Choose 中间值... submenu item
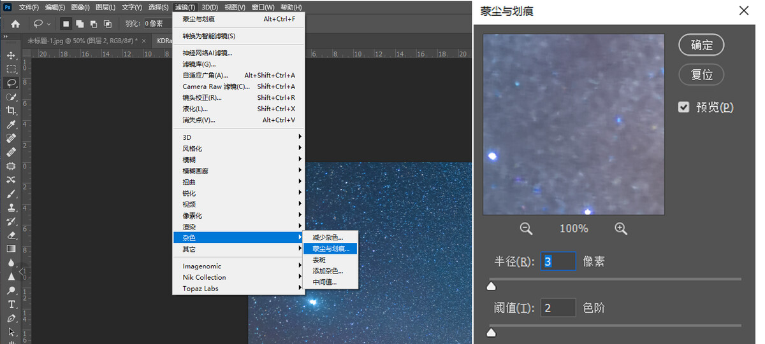The width and height of the screenshot is (765, 344). click(331, 282)
